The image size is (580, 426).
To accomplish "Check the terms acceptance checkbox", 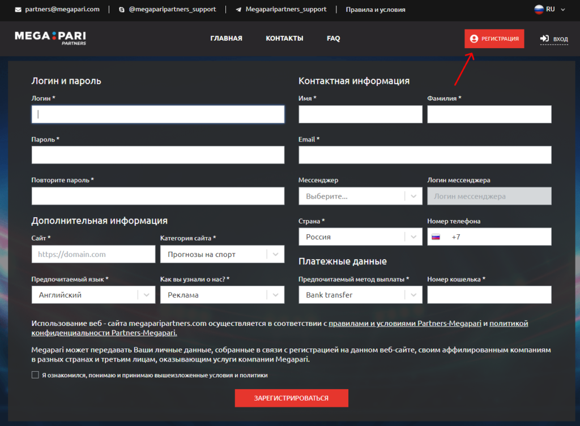I will [x=35, y=375].
